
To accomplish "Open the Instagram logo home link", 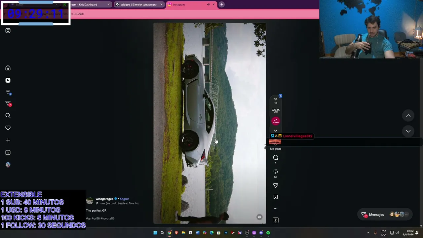I will (8, 31).
